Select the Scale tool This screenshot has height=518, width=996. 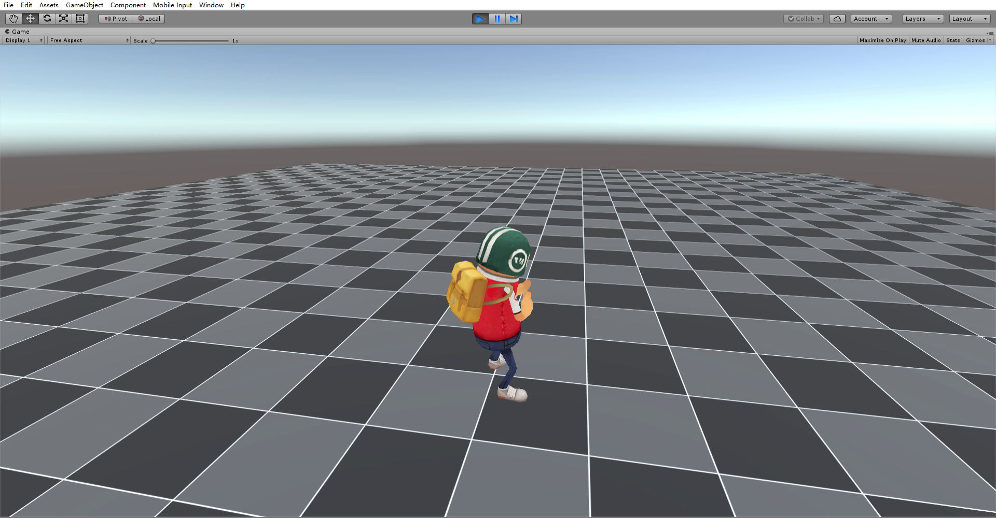(x=63, y=19)
